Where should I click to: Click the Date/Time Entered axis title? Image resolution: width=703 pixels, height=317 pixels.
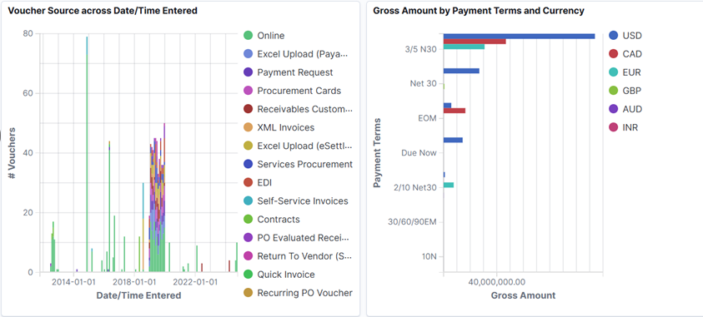click(139, 295)
